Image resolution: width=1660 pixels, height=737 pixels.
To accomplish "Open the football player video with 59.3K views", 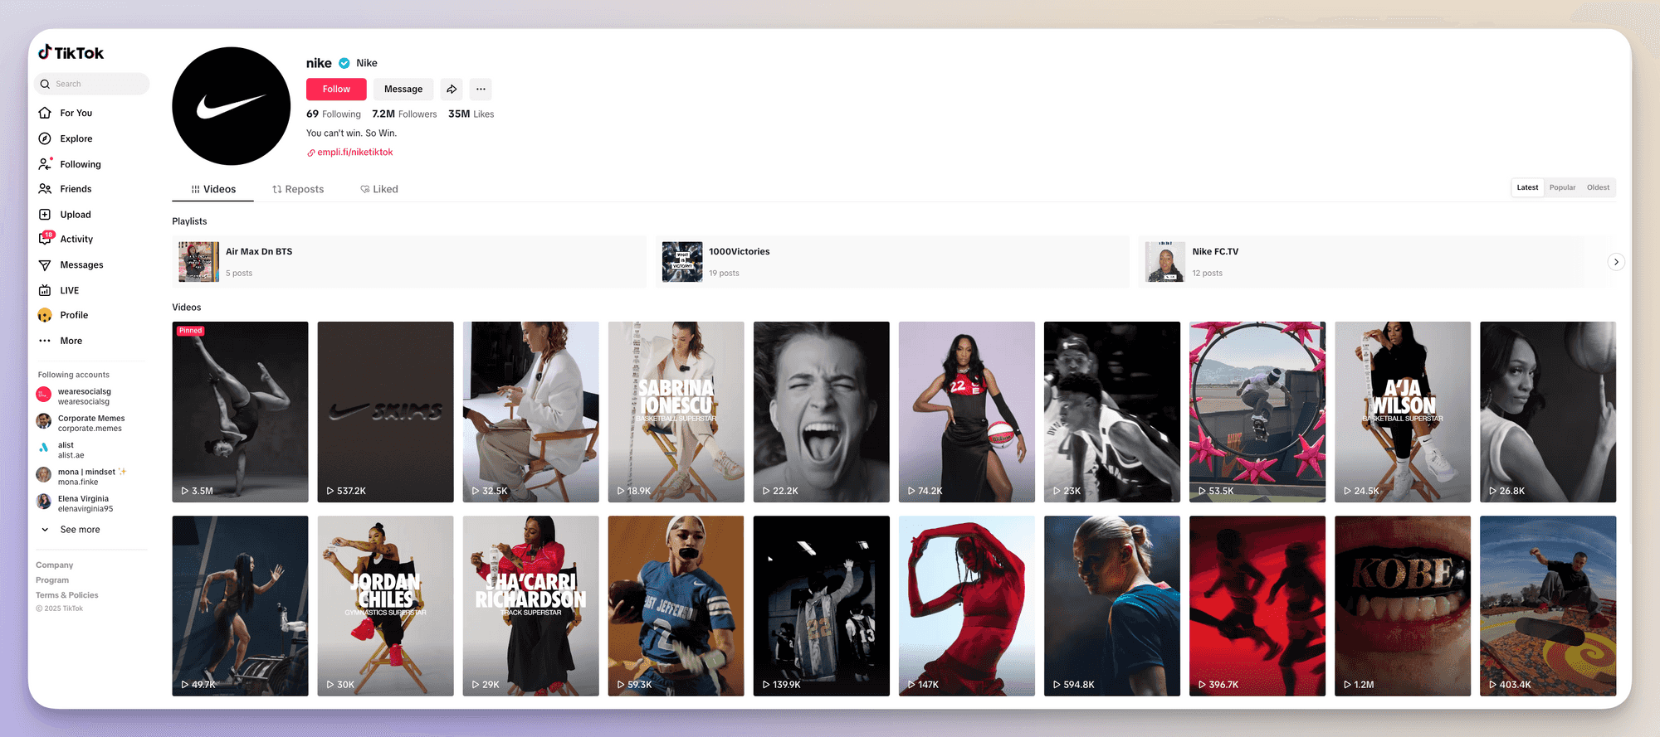I will [676, 606].
